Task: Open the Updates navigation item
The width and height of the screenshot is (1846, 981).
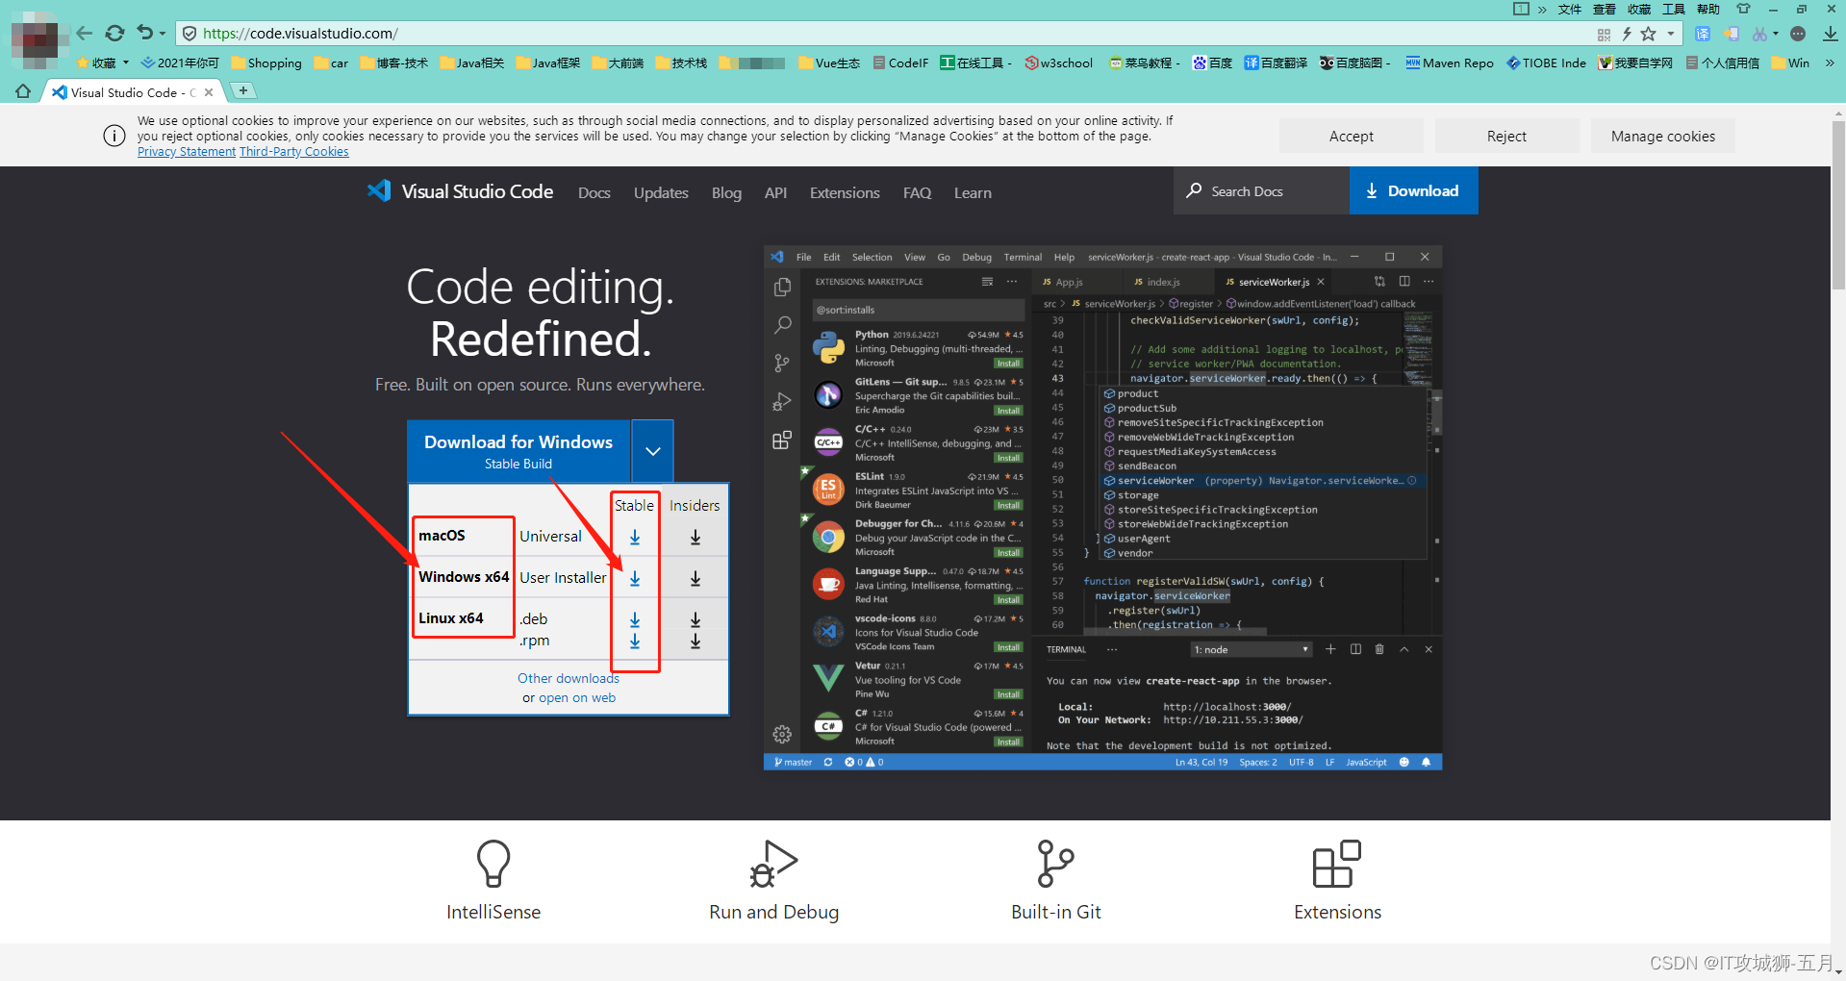Action: [x=661, y=193]
